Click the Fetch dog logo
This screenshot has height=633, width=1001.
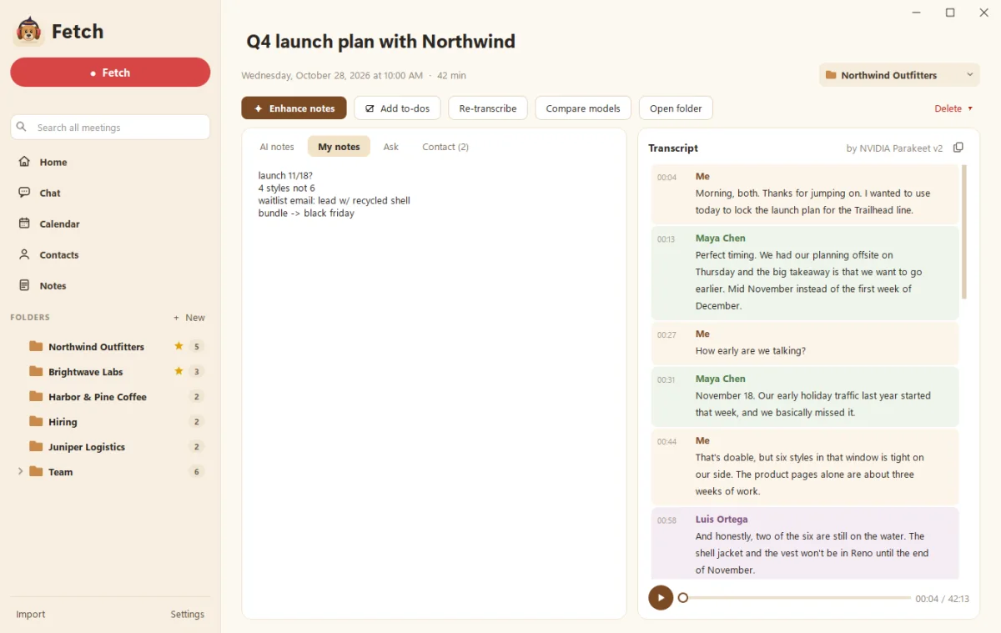pos(29,32)
